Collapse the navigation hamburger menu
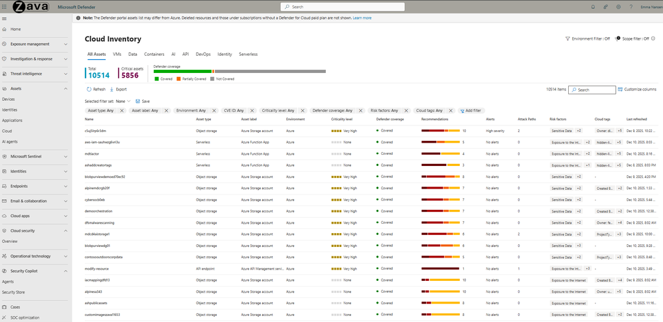 click(4, 19)
